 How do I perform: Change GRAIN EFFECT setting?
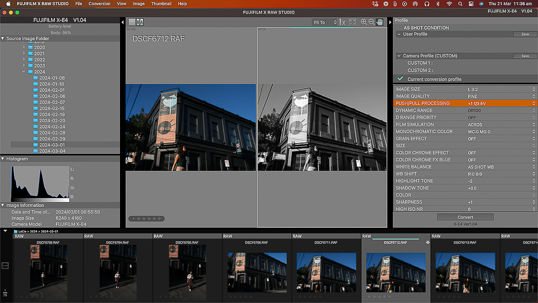[465, 138]
